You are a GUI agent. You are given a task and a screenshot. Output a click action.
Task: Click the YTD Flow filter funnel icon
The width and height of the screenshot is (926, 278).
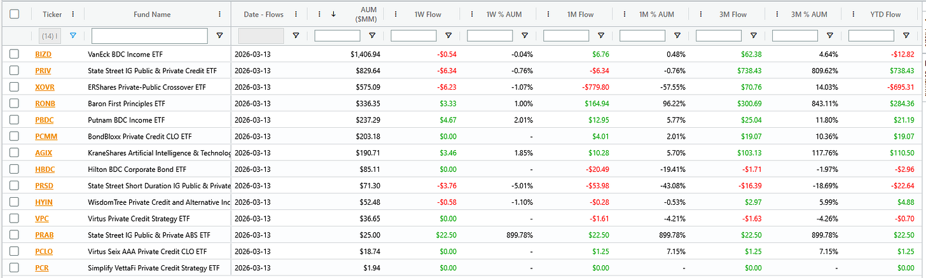[x=906, y=36]
